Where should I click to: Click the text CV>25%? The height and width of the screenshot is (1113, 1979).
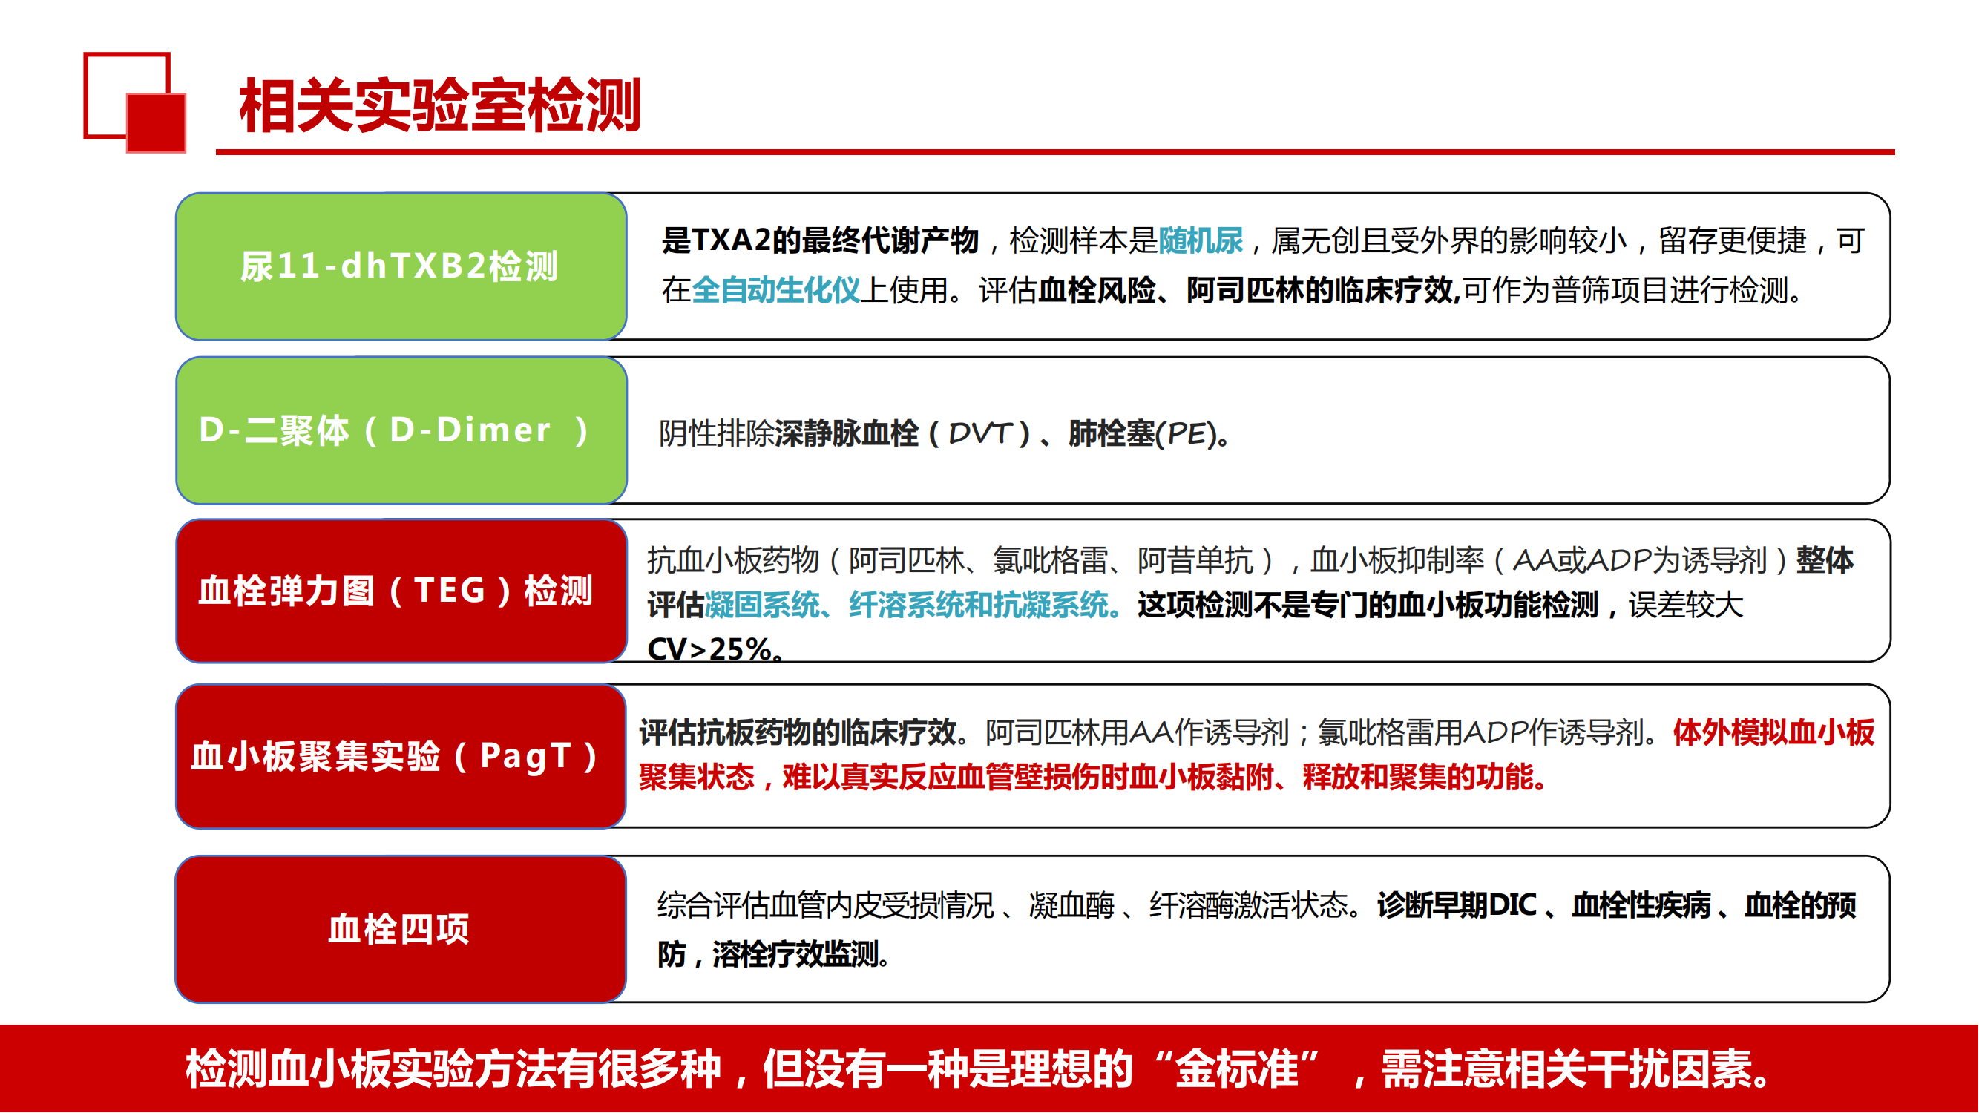click(x=710, y=650)
